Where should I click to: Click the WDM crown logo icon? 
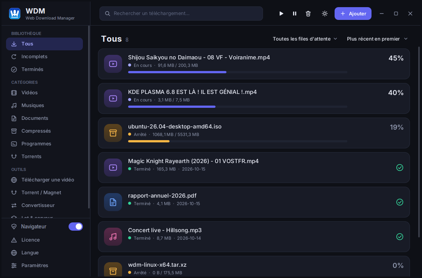(15, 14)
